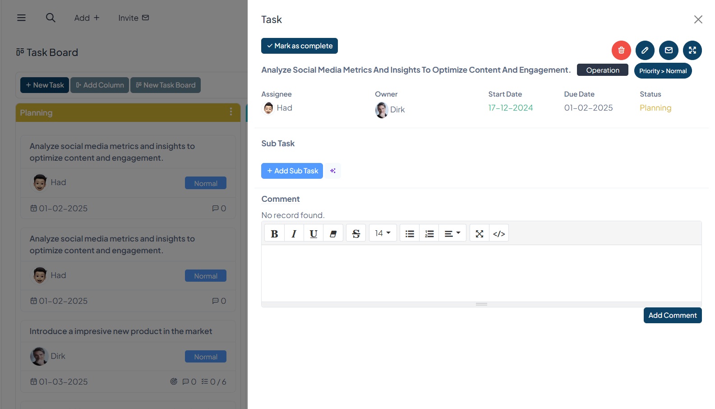Toggle bold formatting in comment editor
The width and height of the screenshot is (715, 409).
(274, 233)
